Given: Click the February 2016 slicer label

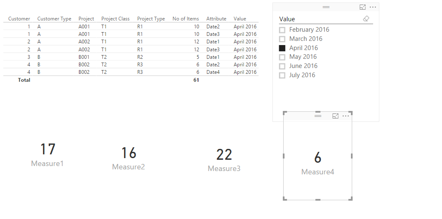Looking at the screenshot, I should (309, 30).
